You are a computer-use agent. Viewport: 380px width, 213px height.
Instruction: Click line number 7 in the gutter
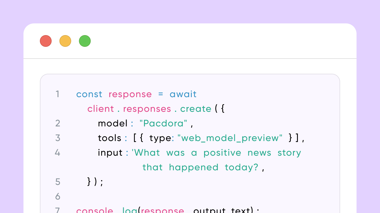pyautogui.click(x=58, y=209)
